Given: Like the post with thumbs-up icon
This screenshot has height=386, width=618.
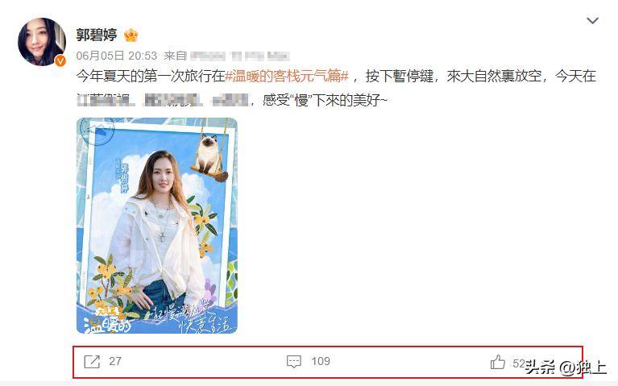Looking at the screenshot, I should (x=498, y=362).
